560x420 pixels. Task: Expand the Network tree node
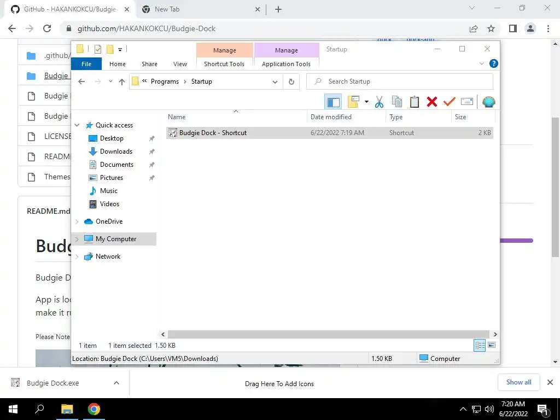(x=77, y=256)
